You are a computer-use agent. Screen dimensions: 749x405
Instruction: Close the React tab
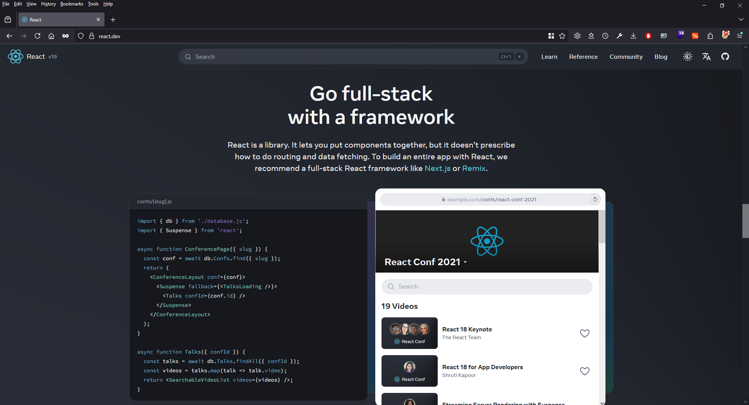click(x=98, y=19)
